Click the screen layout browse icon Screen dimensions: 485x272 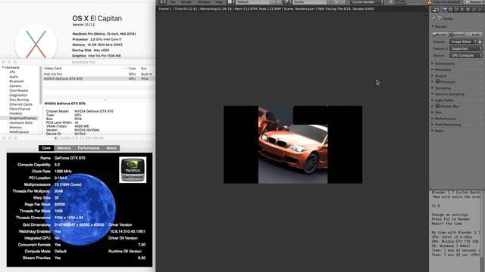point(230,2)
